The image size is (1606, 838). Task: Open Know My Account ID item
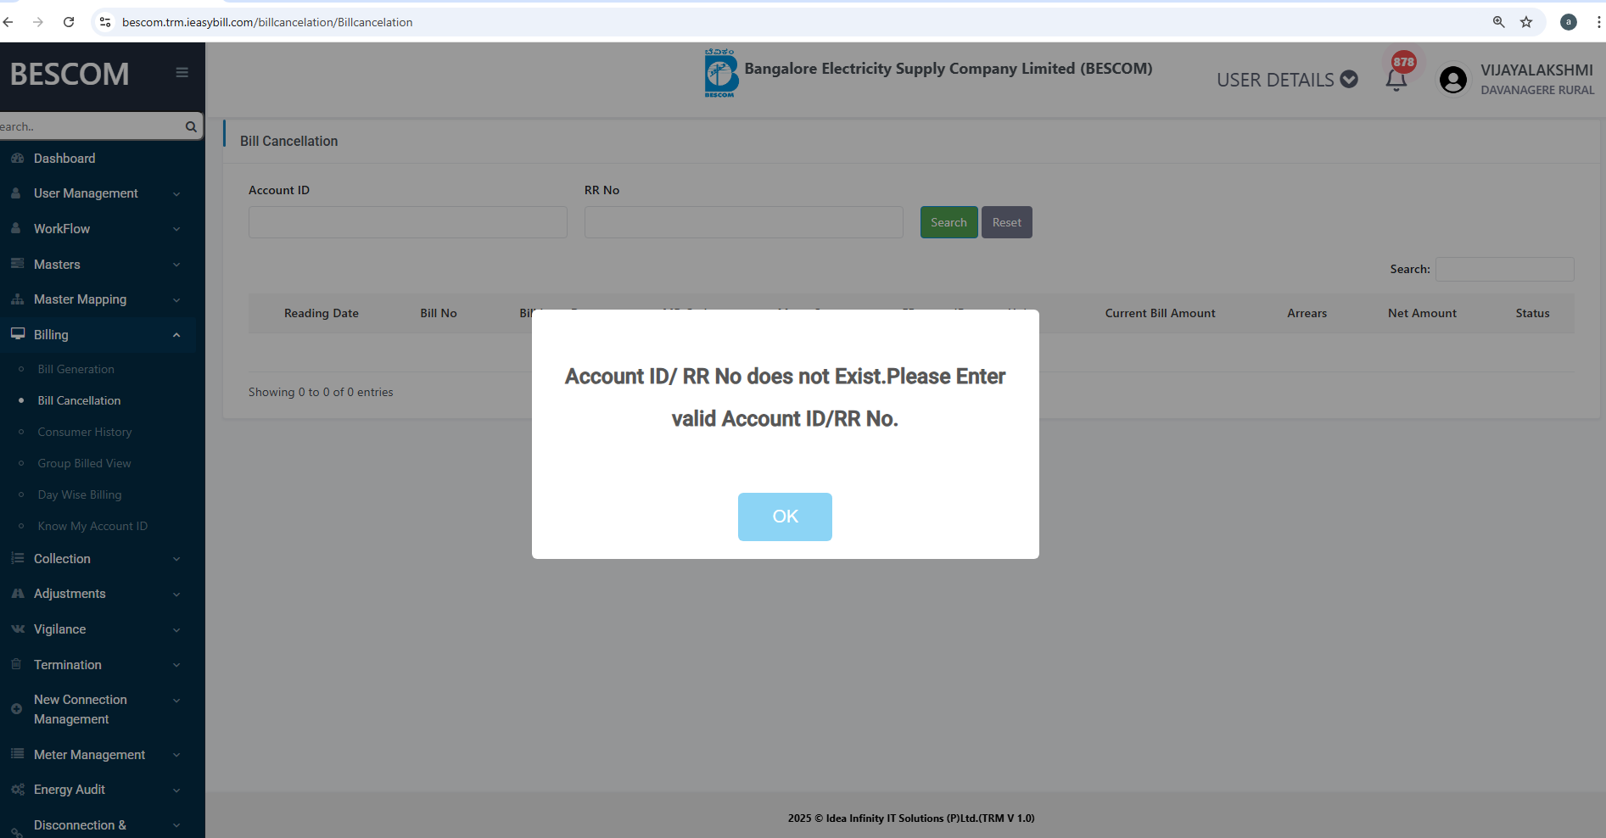(92, 526)
